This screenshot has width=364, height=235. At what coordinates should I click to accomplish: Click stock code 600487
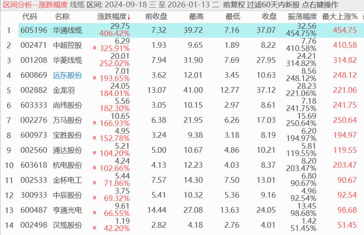click(34, 210)
